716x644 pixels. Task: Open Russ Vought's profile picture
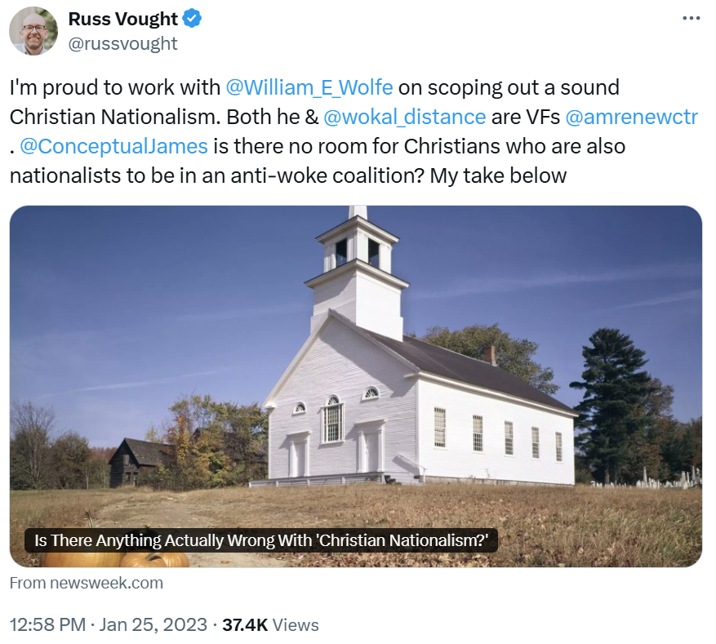pyautogui.click(x=33, y=31)
